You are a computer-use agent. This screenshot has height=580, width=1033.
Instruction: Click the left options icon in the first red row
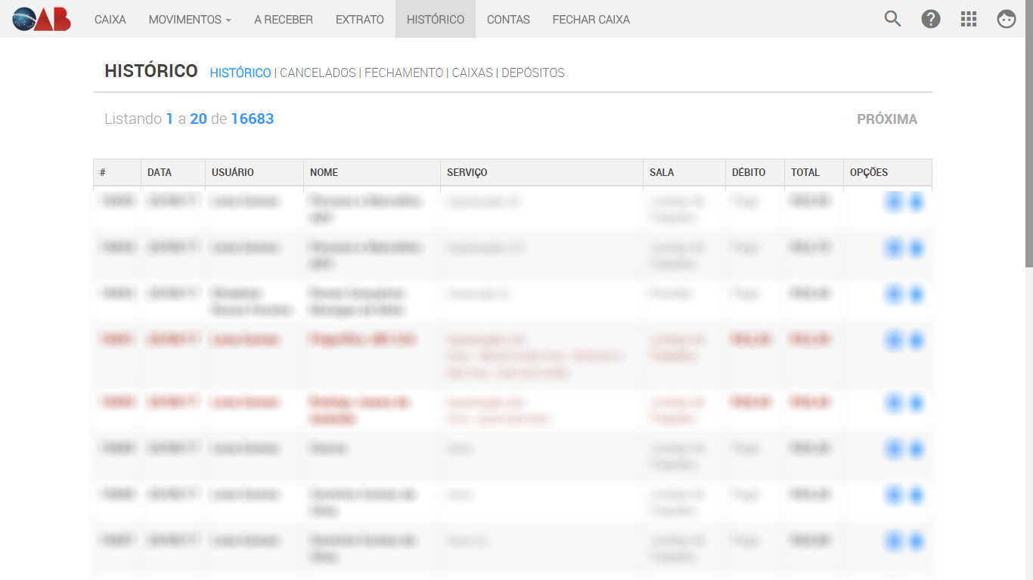pos(894,341)
